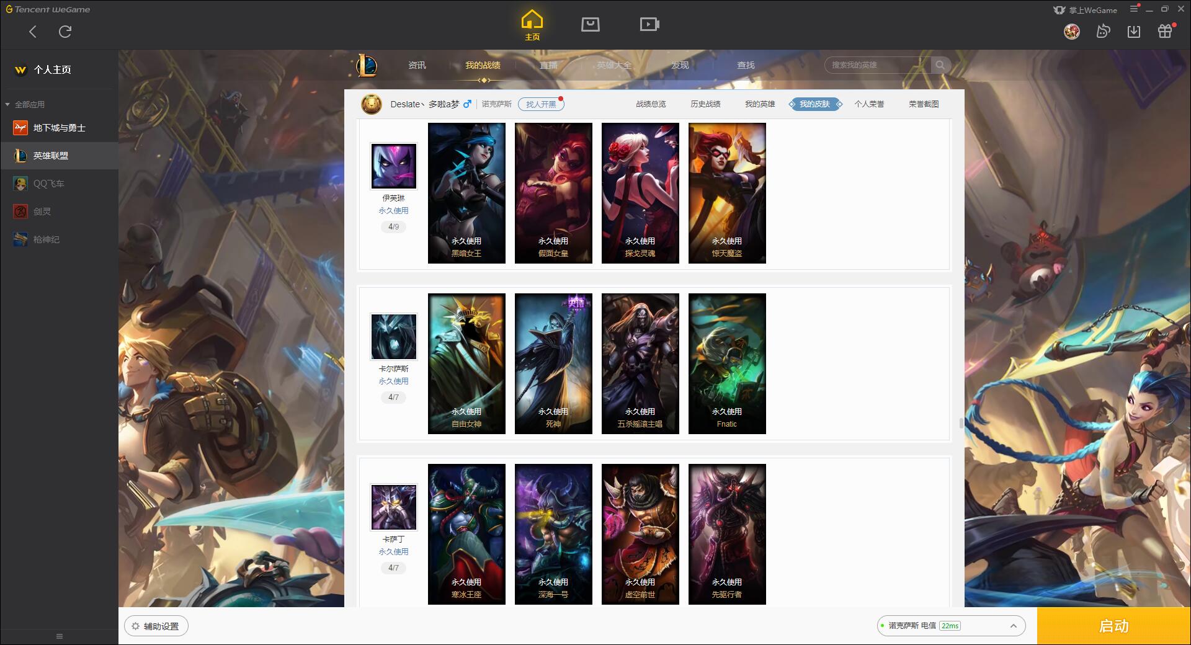Switch to 荣誉截图 sub-tab
The width and height of the screenshot is (1191, 645).
coord(924,104)
